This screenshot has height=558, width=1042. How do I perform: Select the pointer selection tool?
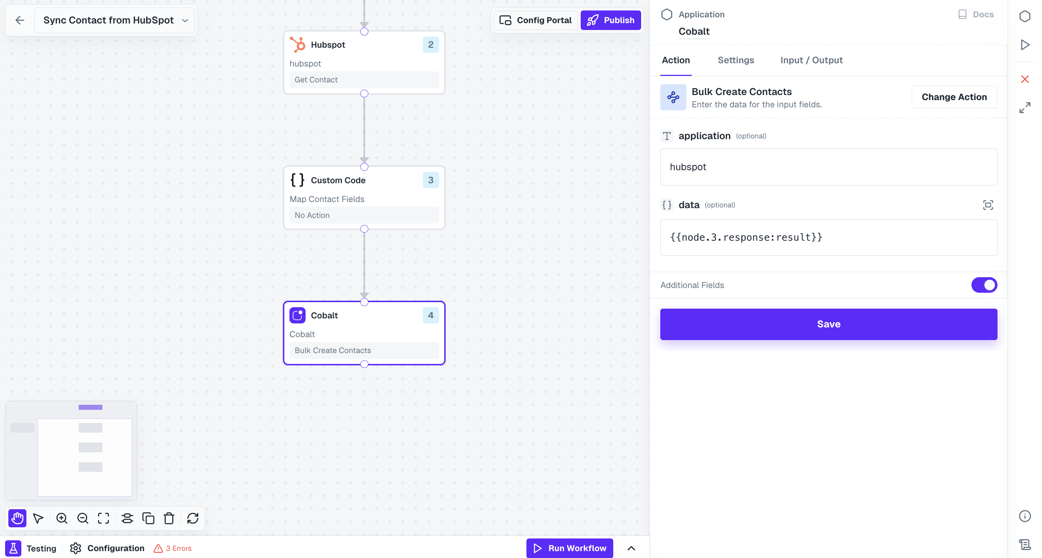click(x=38, y=518)
